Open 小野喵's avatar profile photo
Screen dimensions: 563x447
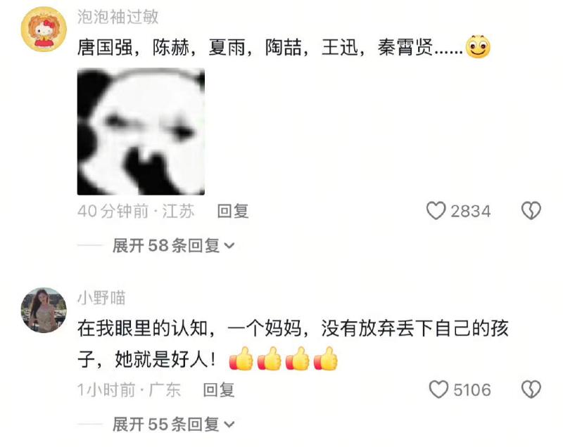44,310
